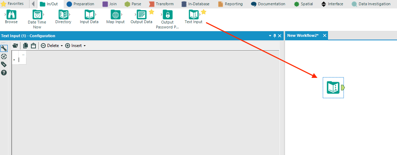This screenshot has height=155, width=397.
Task: Switch to the Preparation tab
Action: click(x=80, y=4)
